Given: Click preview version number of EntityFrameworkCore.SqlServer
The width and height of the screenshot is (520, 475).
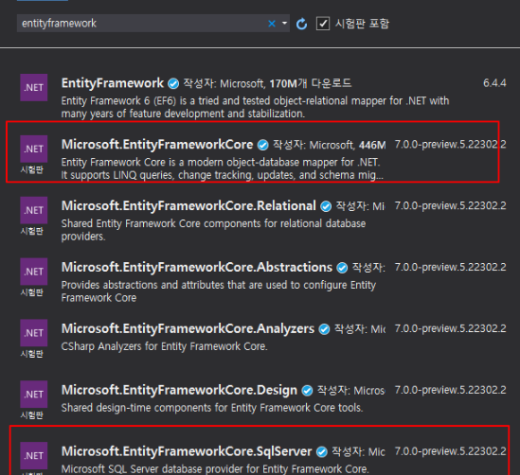Looking at the screenshot, I should 450,451.
